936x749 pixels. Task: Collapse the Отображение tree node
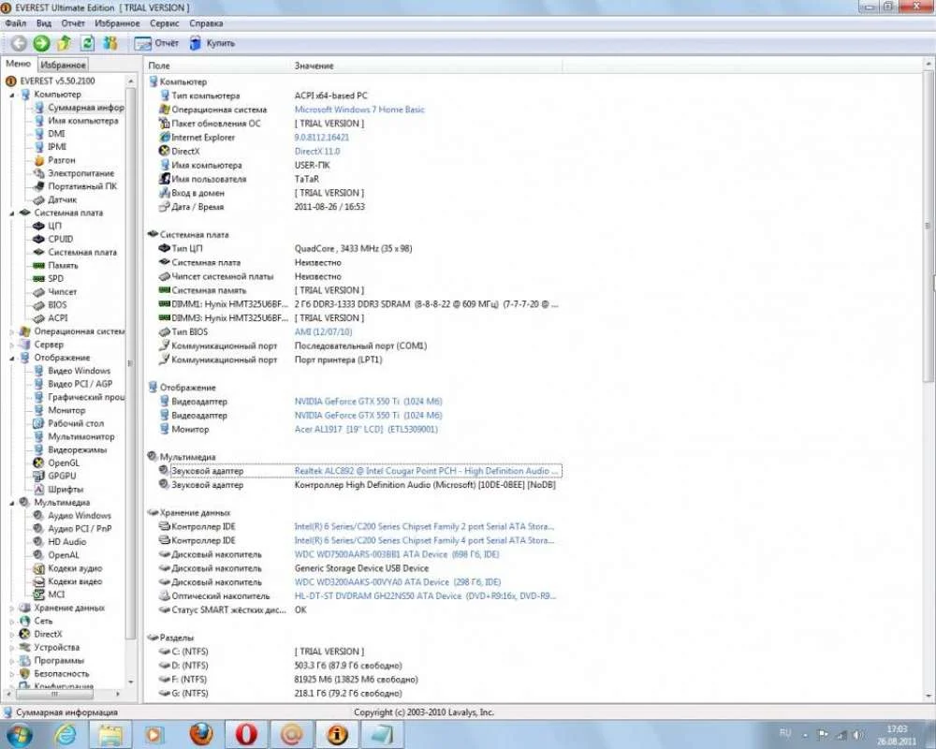(11, 359)
